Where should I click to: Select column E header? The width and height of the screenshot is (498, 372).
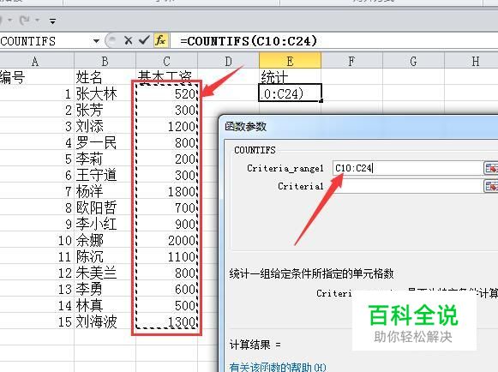(x=290, y=61)
